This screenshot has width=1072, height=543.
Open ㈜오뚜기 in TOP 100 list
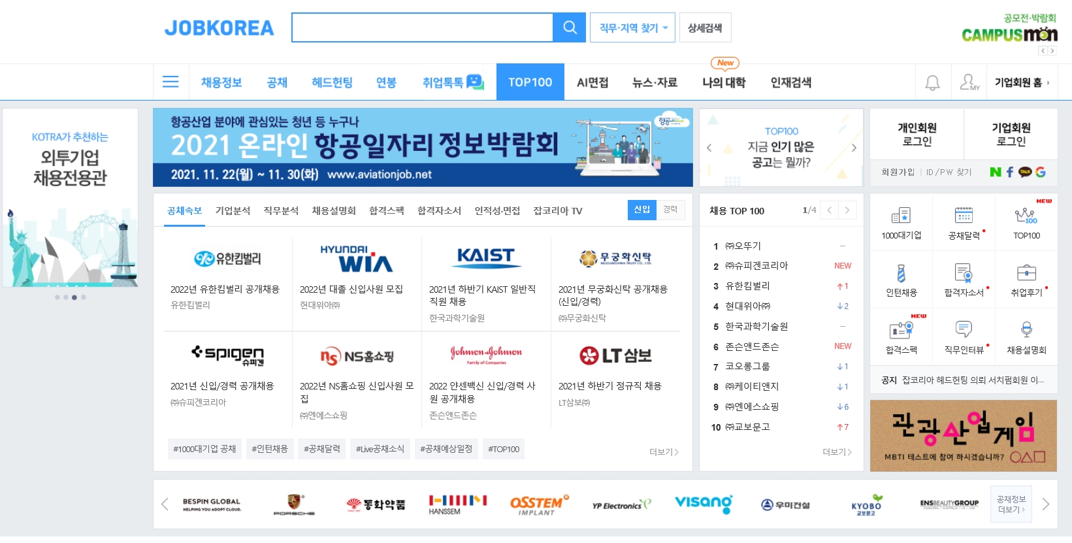(x=743, y=246)
